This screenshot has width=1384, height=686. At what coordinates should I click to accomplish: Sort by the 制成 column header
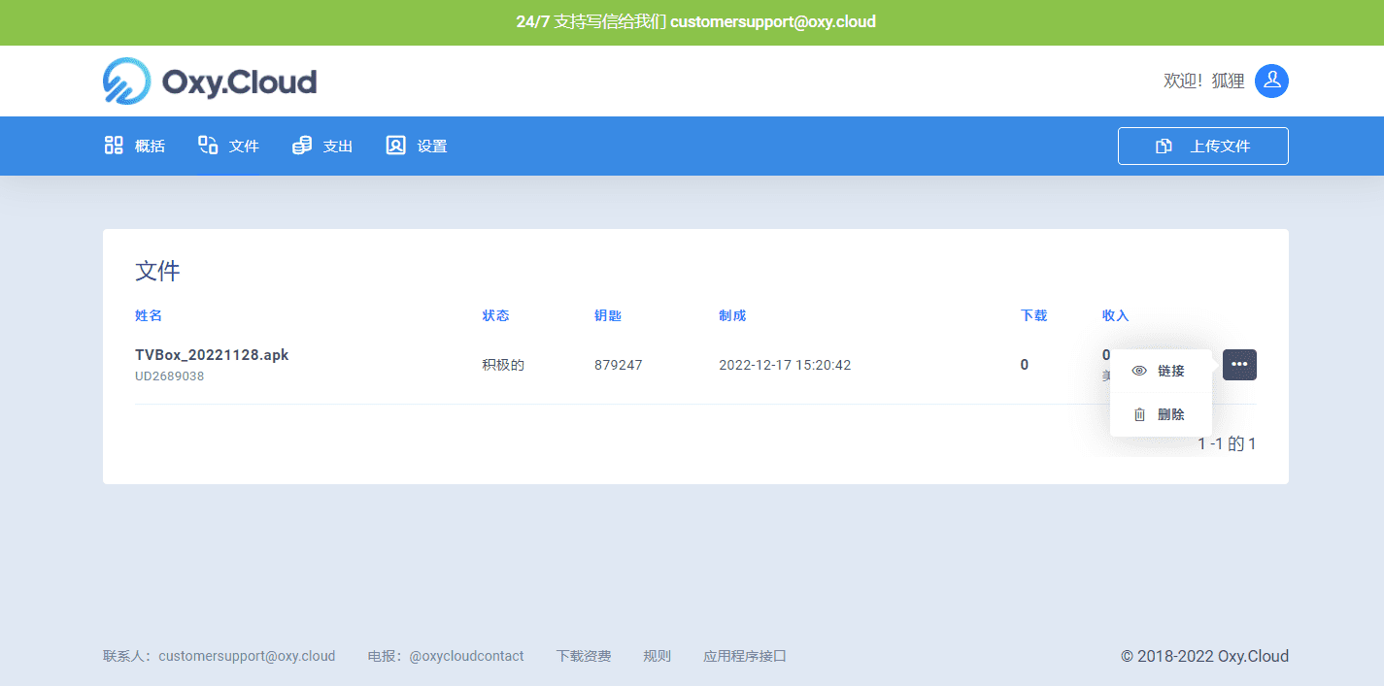[x=732, y=315]
